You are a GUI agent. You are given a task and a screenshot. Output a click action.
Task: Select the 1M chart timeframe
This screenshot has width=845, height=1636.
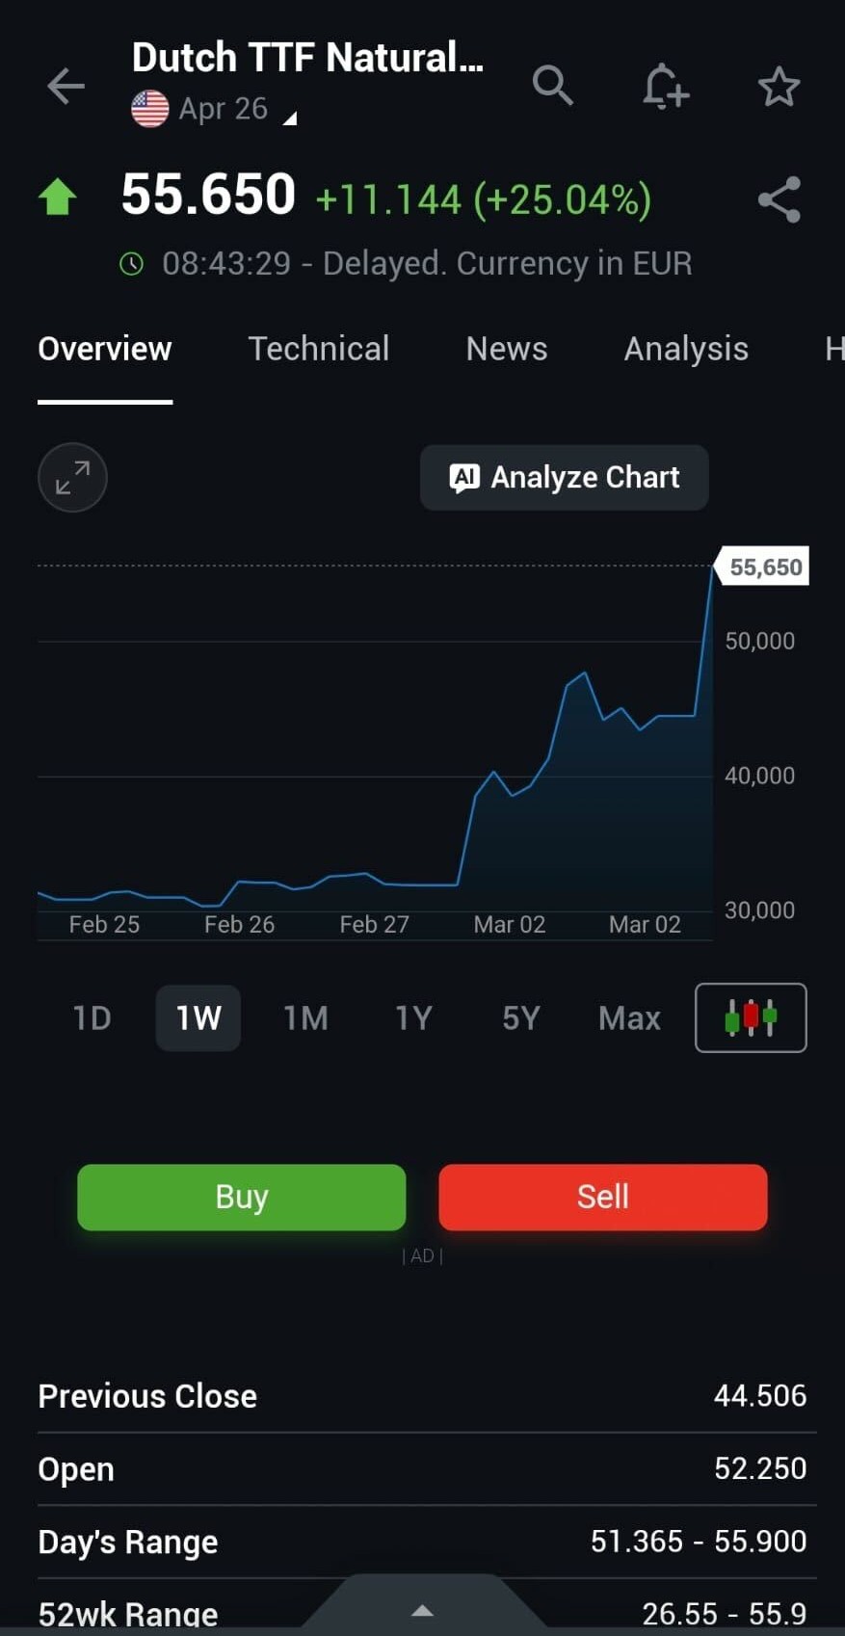[305, 1018]
